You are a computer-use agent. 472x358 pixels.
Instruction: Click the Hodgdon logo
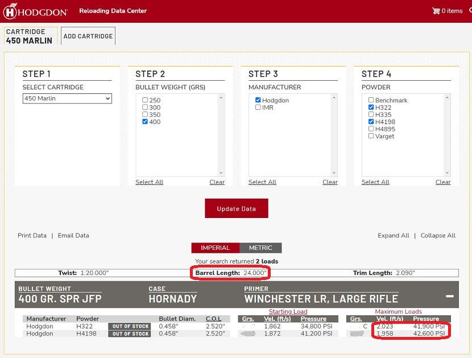click(35, 11)
